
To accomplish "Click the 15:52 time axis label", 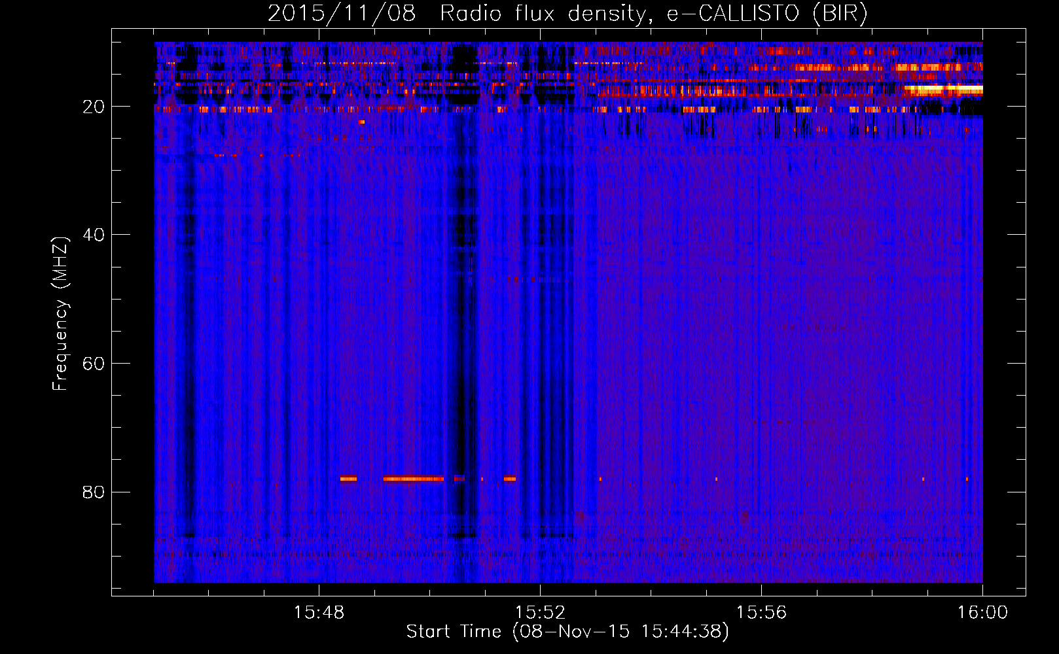I will point(540,613).
